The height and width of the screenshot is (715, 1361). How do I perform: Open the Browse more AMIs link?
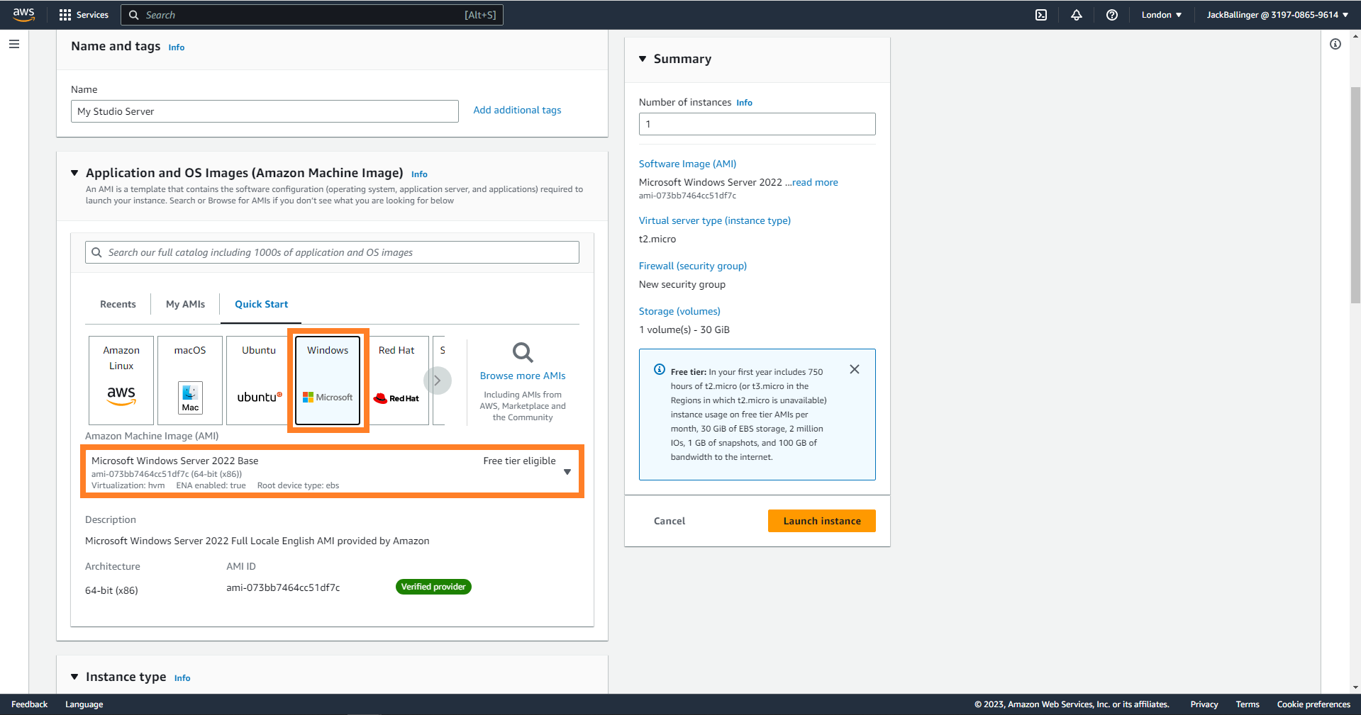tap(523, 376)
